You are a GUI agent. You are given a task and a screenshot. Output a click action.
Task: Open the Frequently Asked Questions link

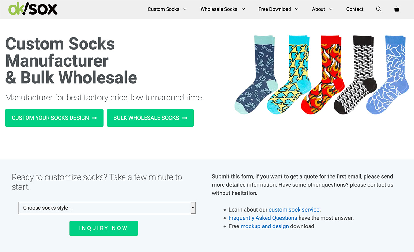[263, 218]
